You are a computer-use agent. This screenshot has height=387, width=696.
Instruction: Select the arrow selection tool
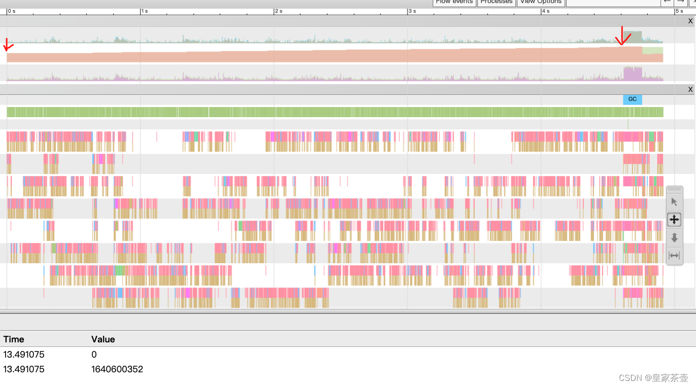(674, 202)
